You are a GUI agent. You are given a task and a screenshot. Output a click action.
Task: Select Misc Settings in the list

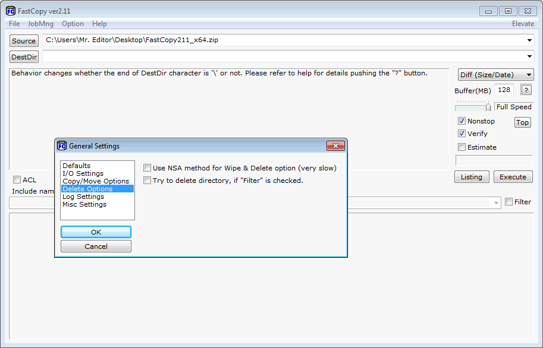[98, 204]
